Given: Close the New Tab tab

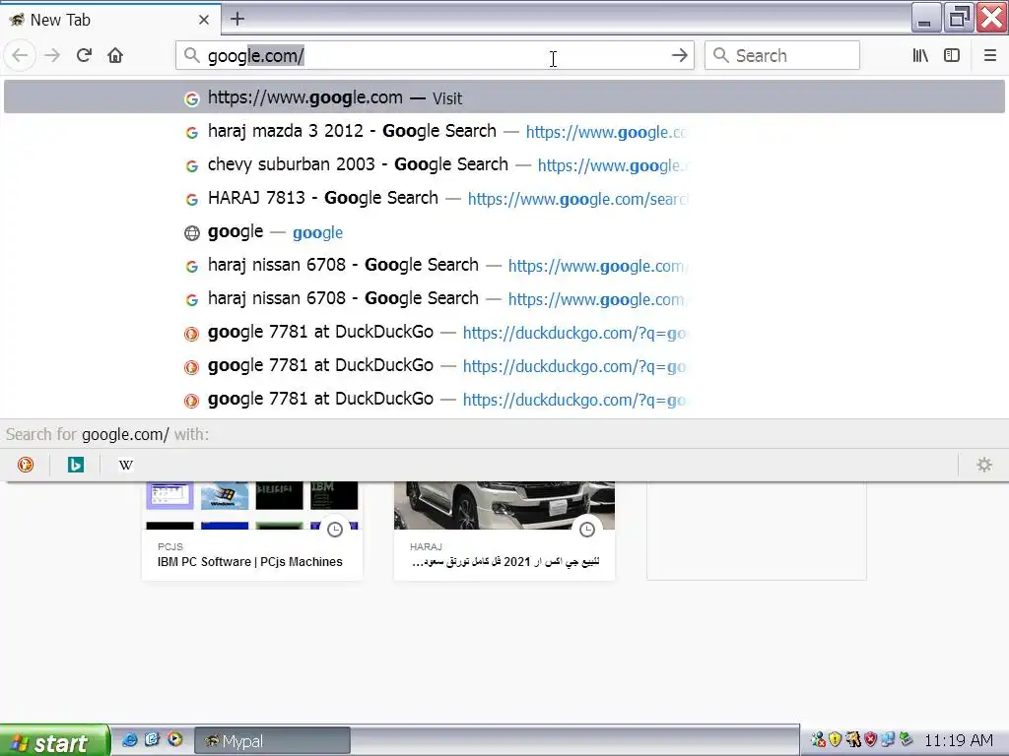Looking at the screenshot, I should point(204,20).
